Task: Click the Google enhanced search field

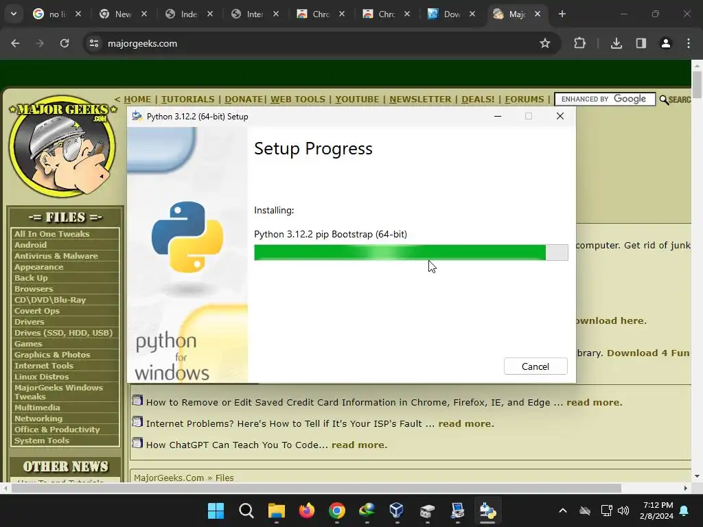Action: [x=605, y=99]
